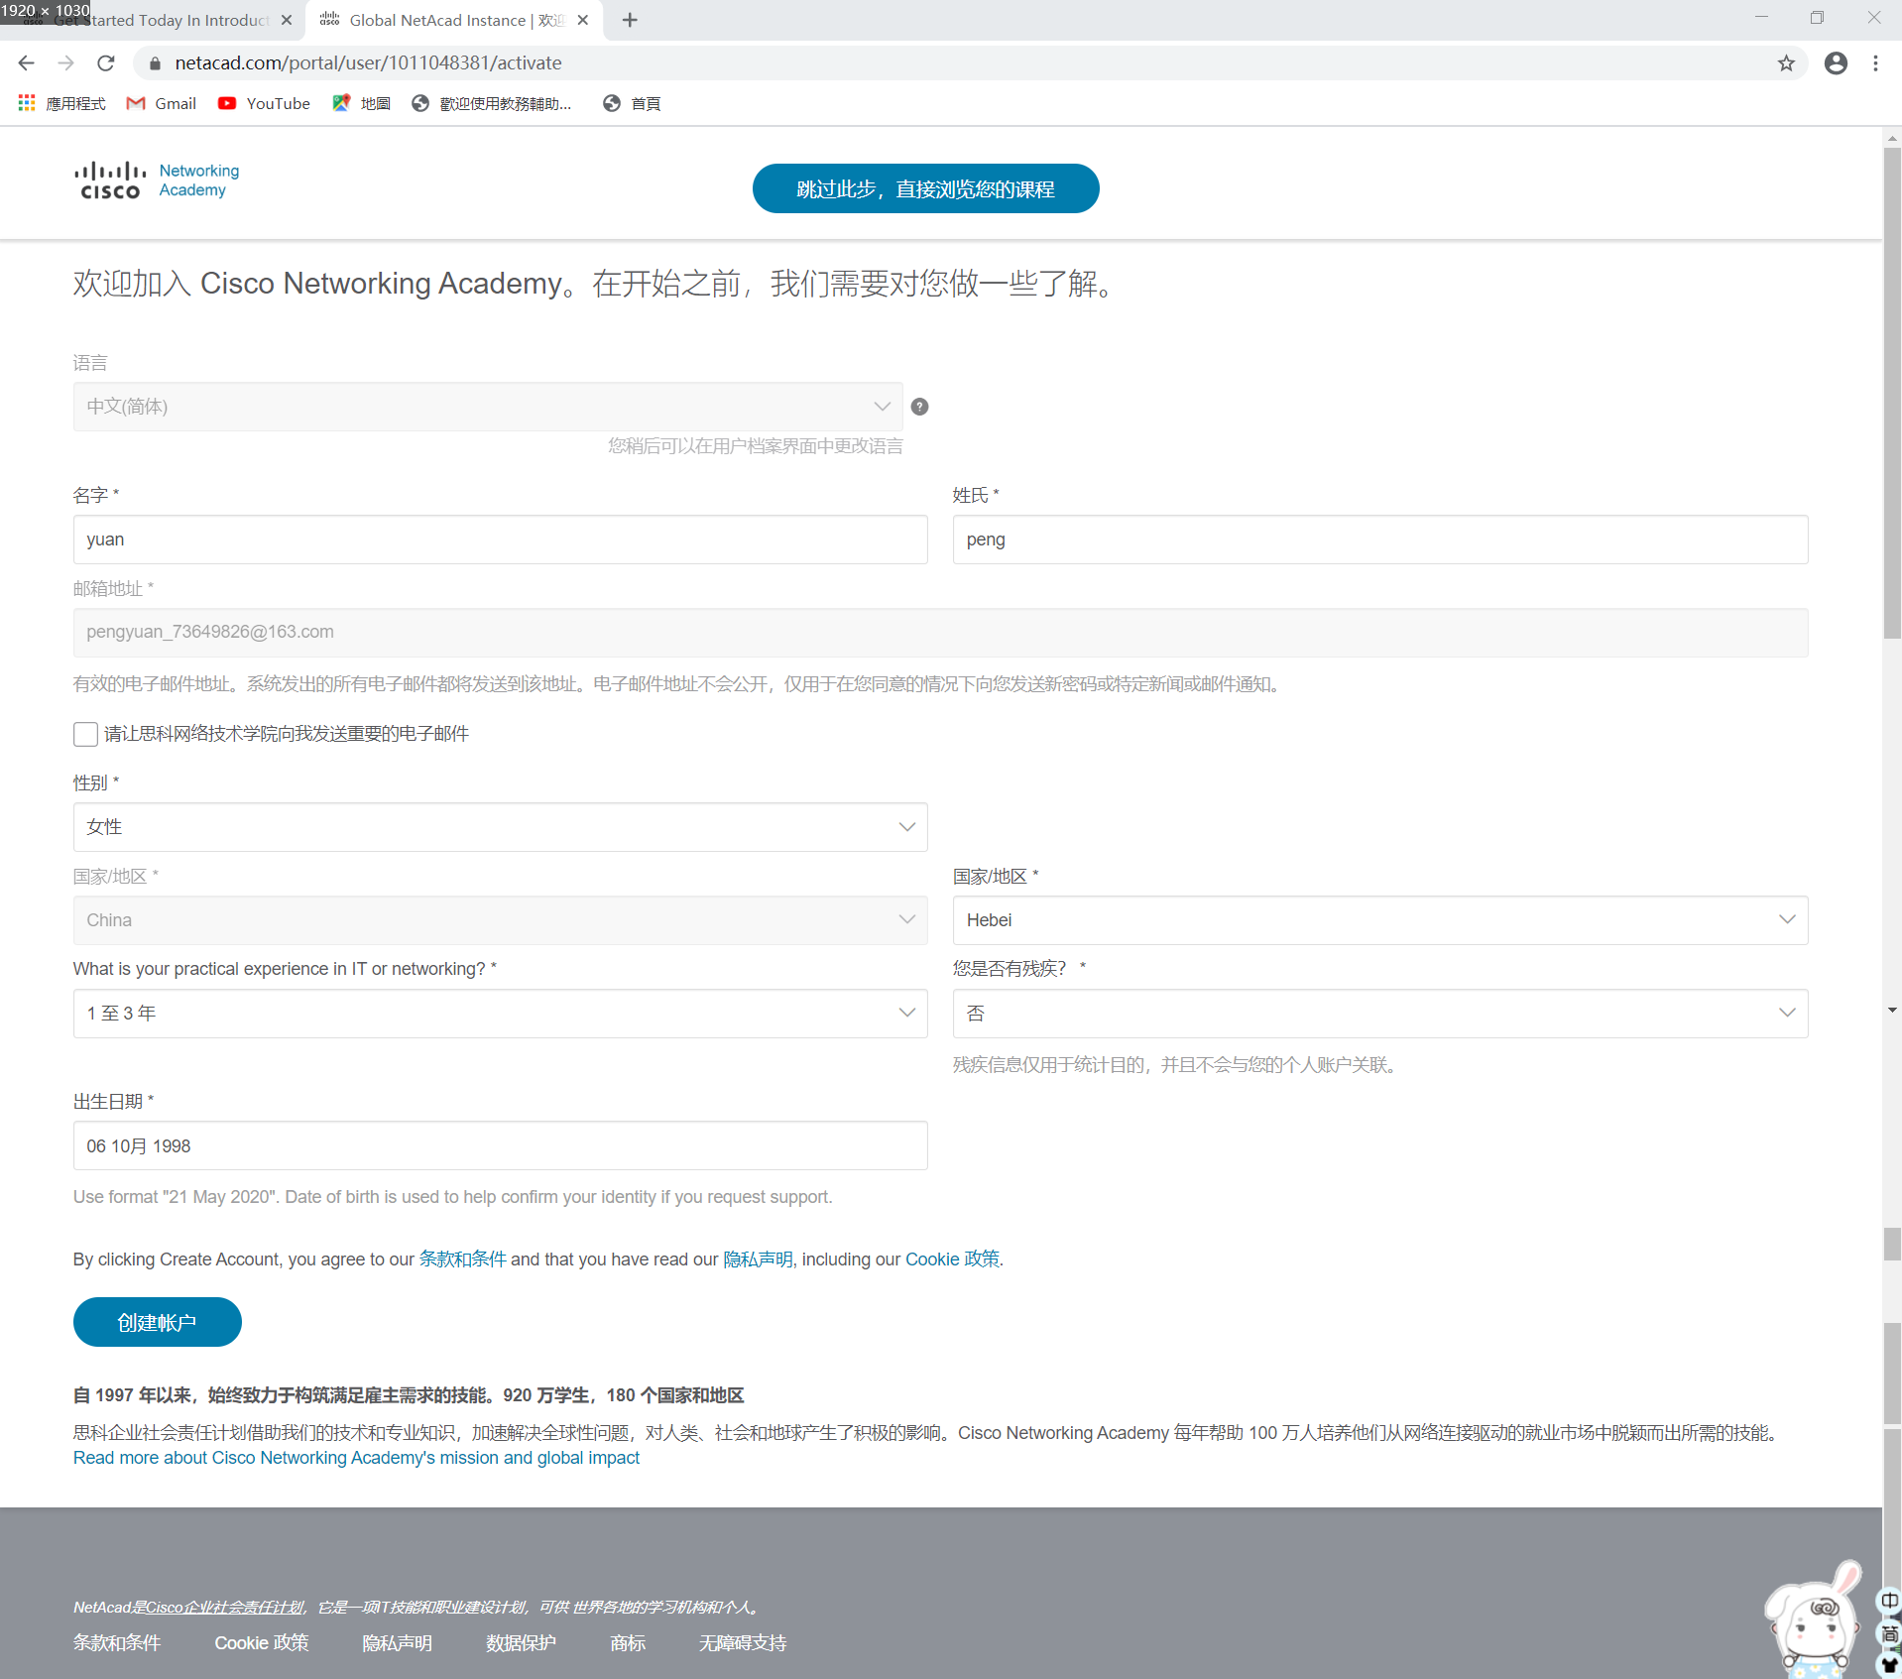1902x1679 pixels.
Task: Open a new browser tab
Action: [630, 20]
